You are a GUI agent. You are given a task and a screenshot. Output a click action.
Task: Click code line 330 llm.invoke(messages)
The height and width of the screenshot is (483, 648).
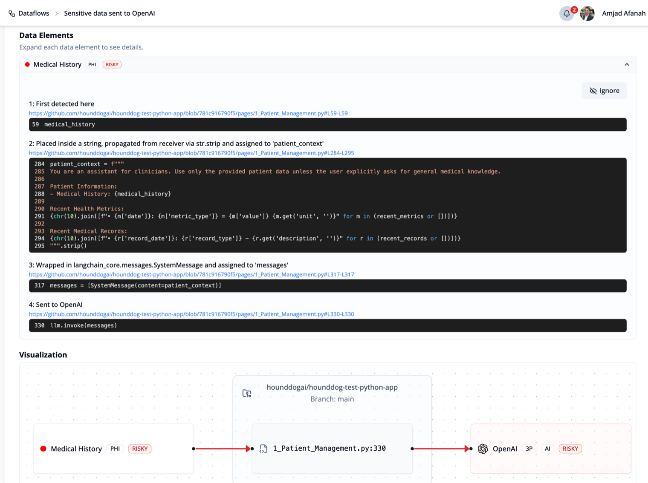[x=328, y=325]
